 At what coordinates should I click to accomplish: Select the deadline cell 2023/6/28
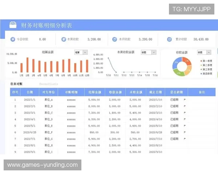(156, 132)
